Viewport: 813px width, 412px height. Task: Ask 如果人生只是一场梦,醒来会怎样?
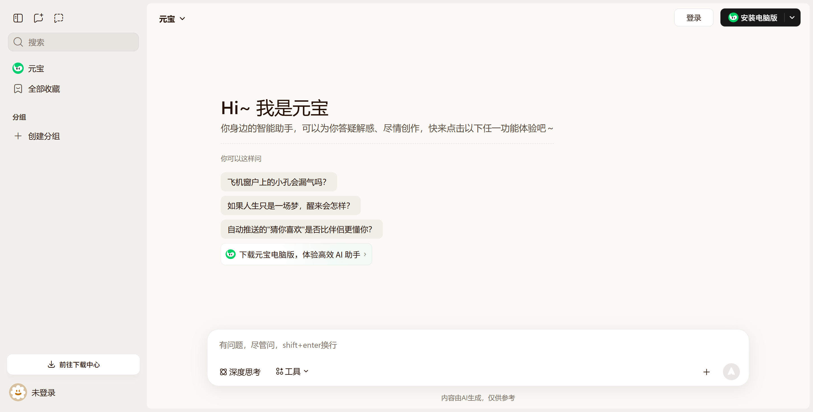click(290, 205)
